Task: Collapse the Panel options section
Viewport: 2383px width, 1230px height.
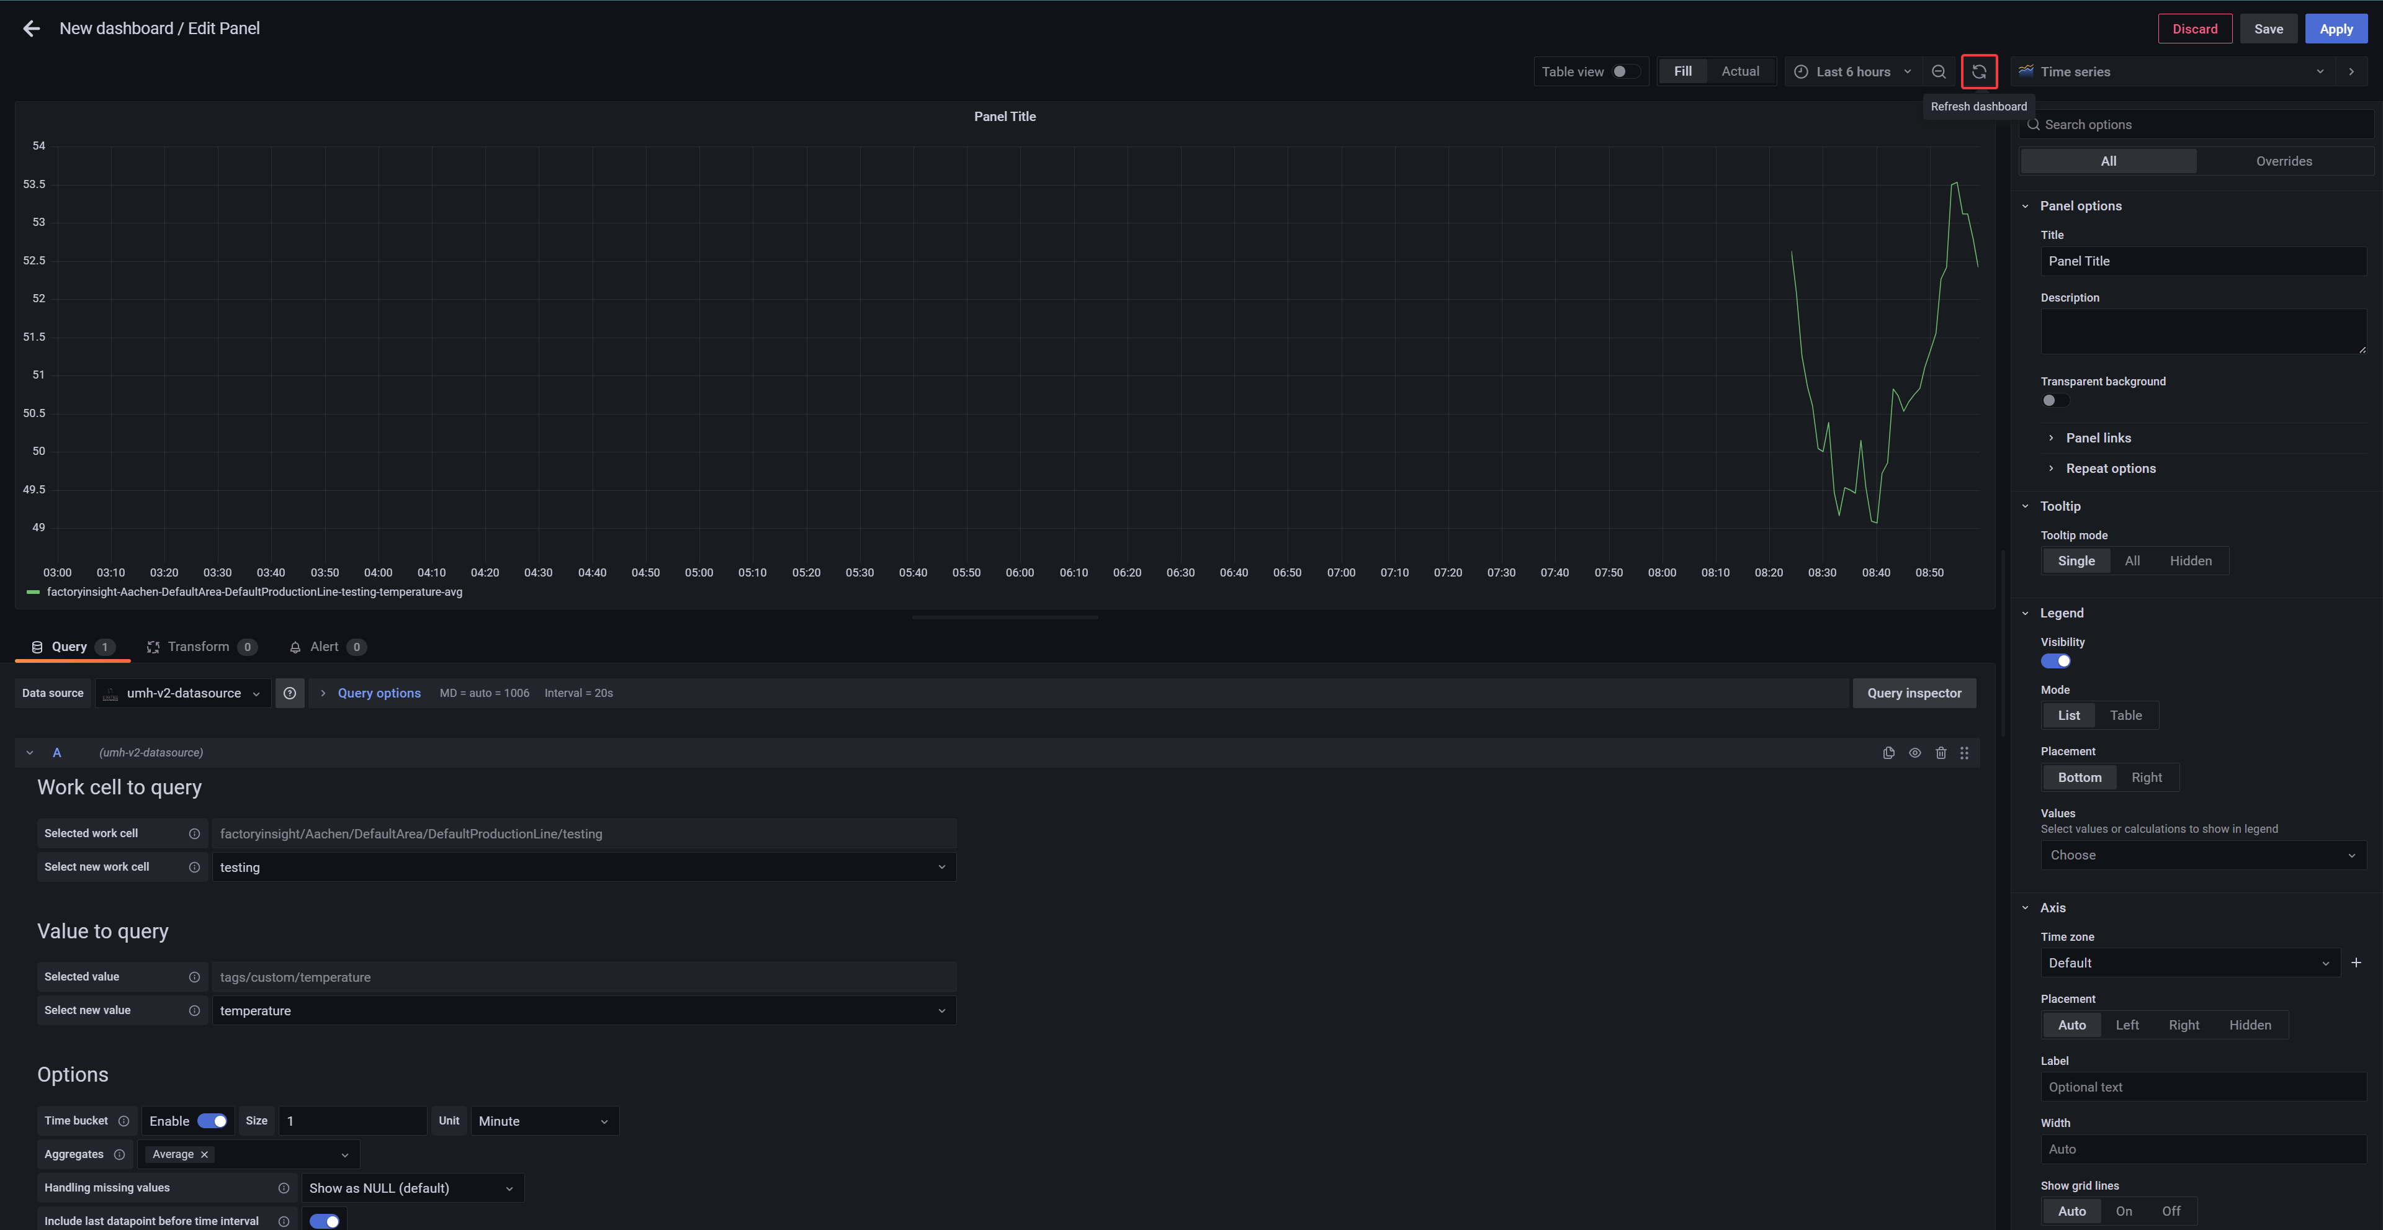Action: pyautogui.click(x=2080, y=206)
